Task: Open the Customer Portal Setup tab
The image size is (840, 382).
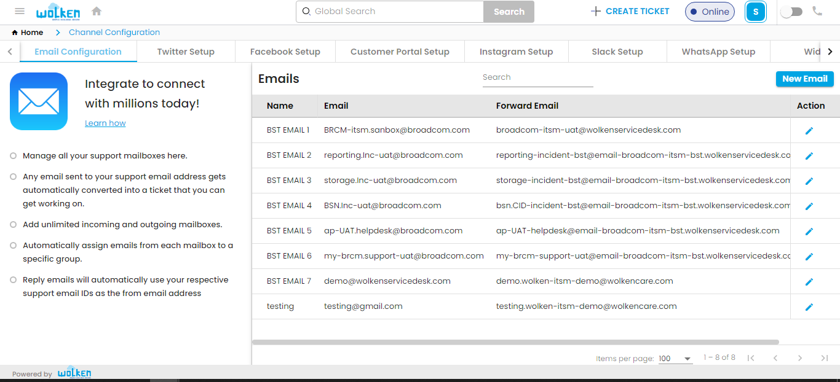Action: (x=400, y=52)
